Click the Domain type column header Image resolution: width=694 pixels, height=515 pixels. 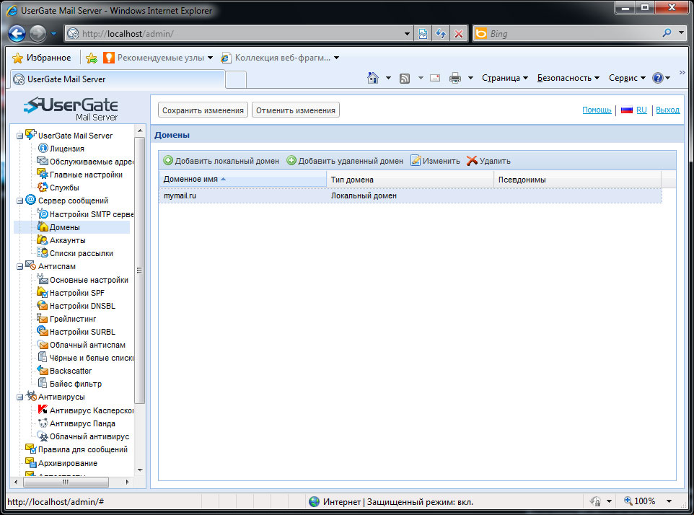410,179
